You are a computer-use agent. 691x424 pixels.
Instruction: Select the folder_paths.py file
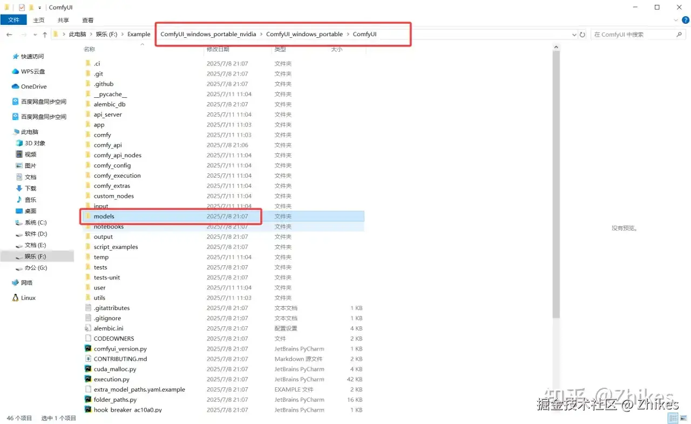tap(115, 400)
